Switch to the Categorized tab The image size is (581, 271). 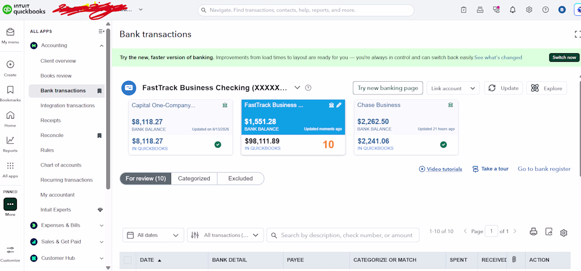(194, 178)
